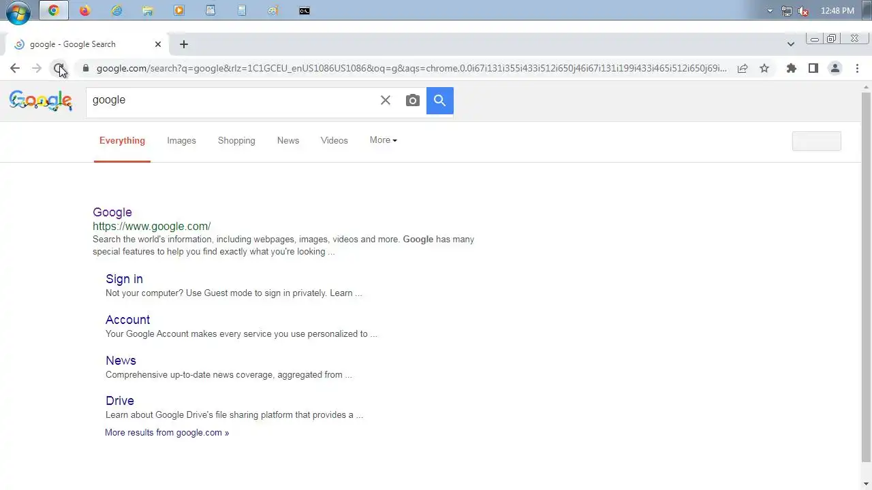Bookmark this page with the star

tap(764, 68)
